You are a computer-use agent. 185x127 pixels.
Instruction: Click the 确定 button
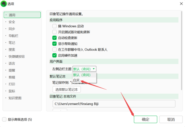tap(145, 120)
